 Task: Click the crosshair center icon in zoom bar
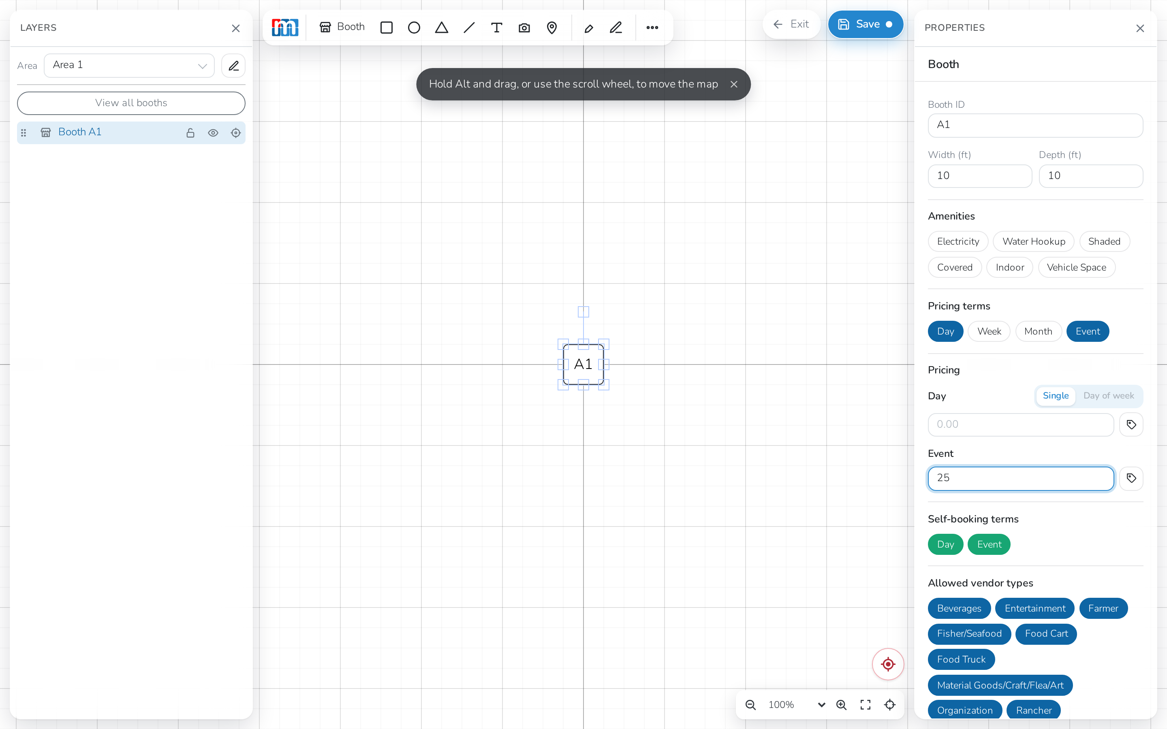[890, 705]
